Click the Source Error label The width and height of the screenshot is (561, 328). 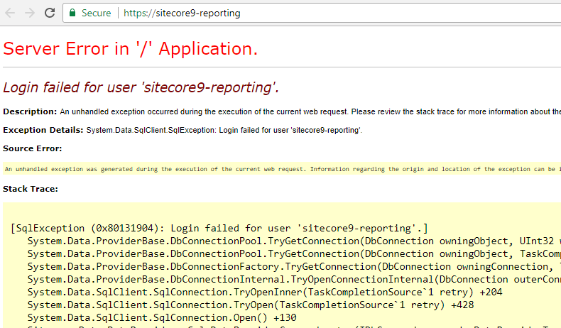coord(32,148)
